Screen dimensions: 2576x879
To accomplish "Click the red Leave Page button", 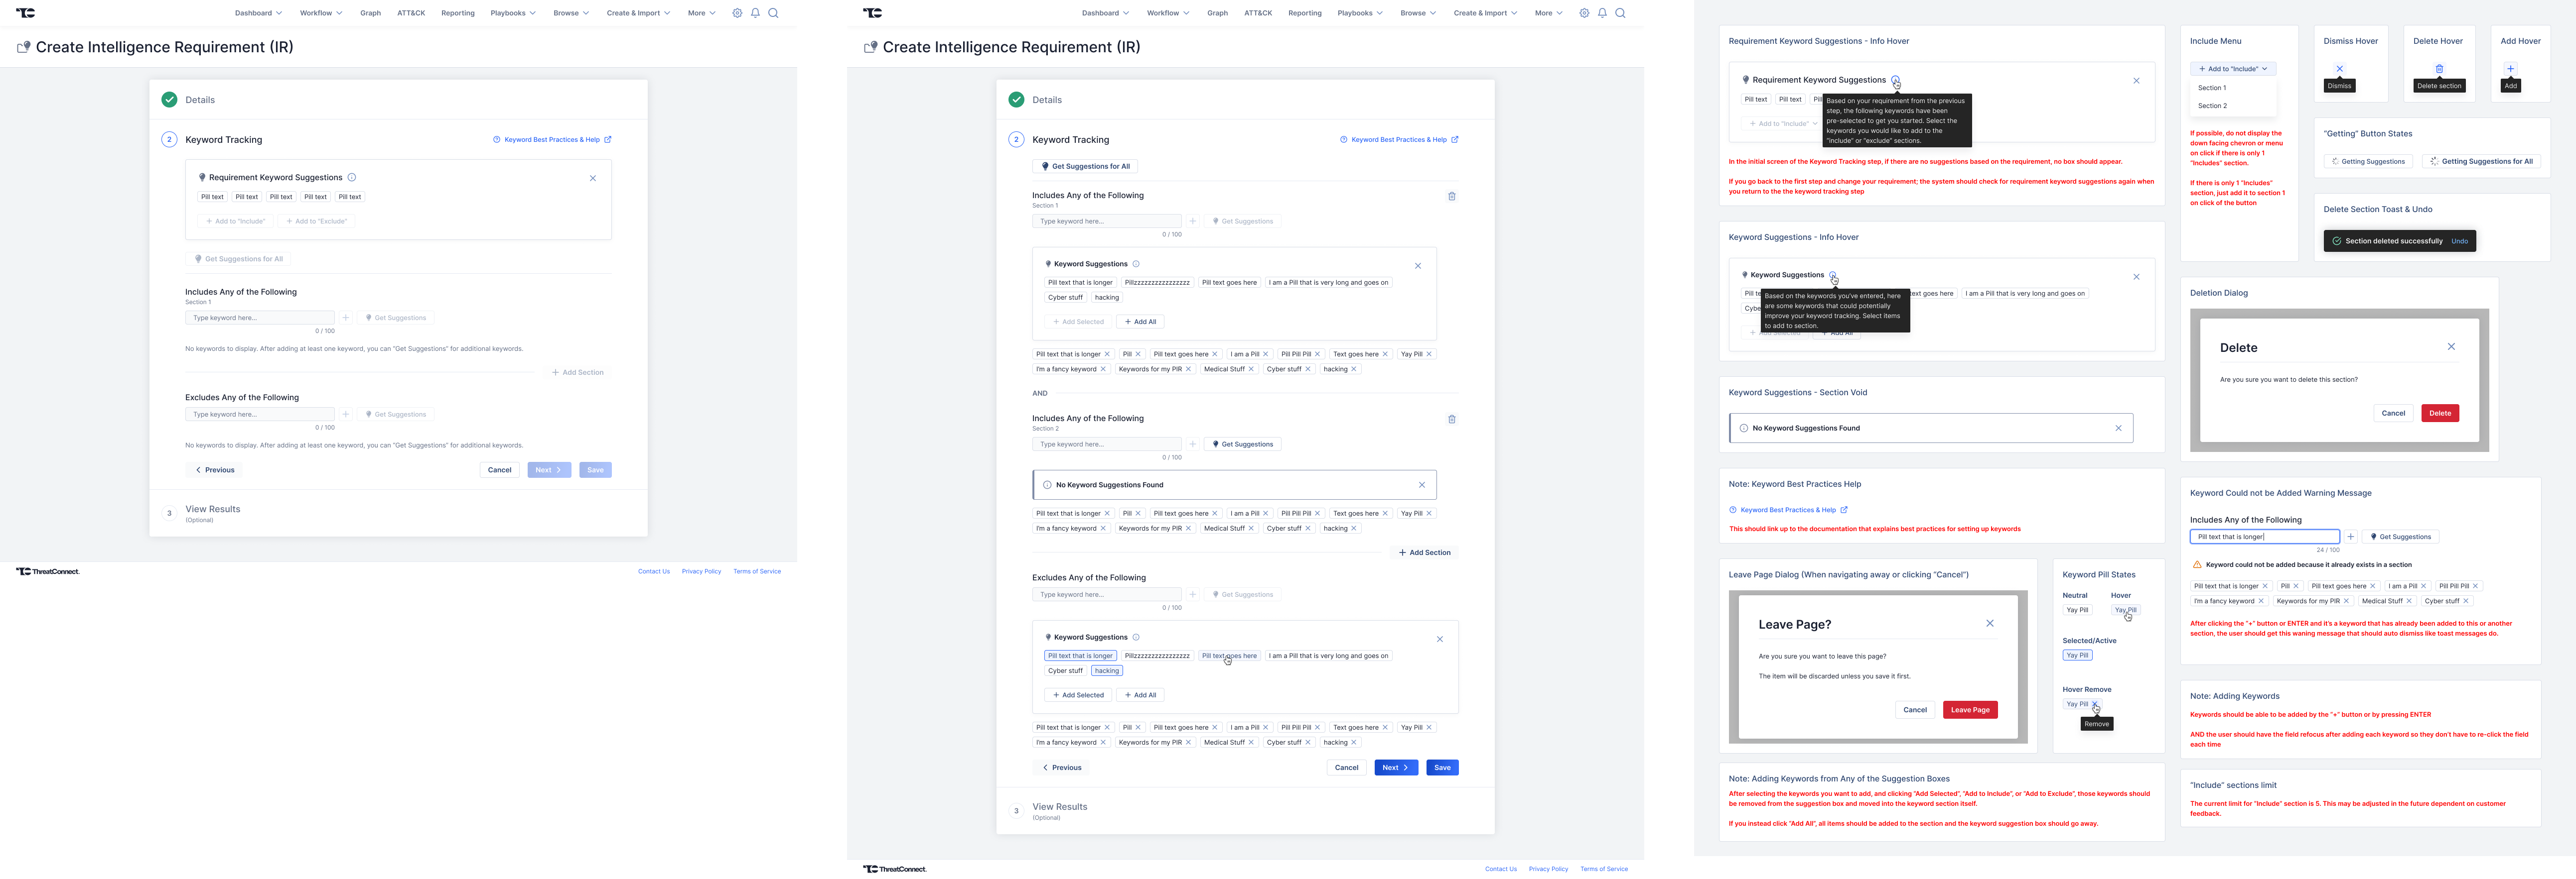I will pos(1970,710).
